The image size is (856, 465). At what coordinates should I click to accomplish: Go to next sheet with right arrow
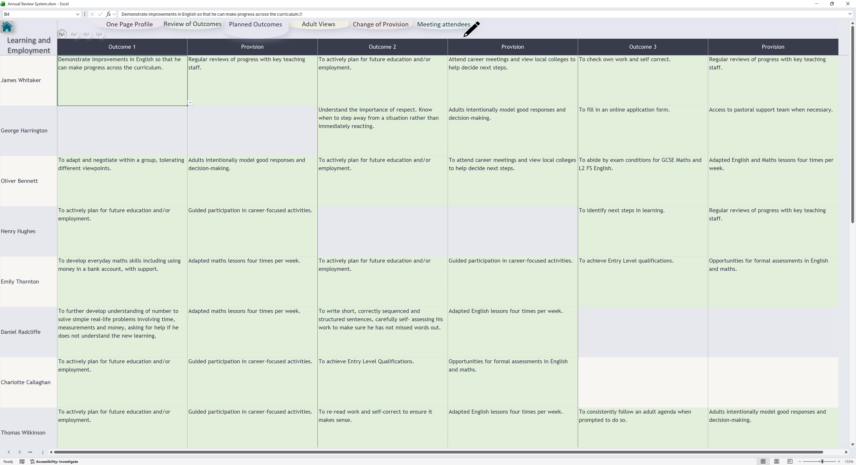20,452
